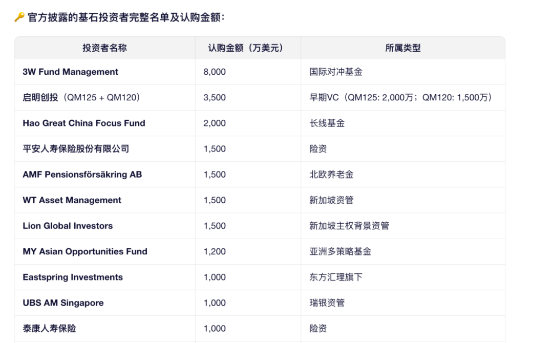The width and height of the screenshot is (553, 343).
Task: Select AMF Pensionsförsäkring AB row name
Action: (x=82, y=175)
